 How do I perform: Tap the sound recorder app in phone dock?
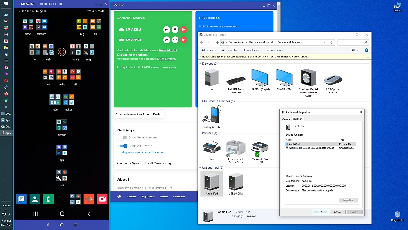(x=89, y=199)
